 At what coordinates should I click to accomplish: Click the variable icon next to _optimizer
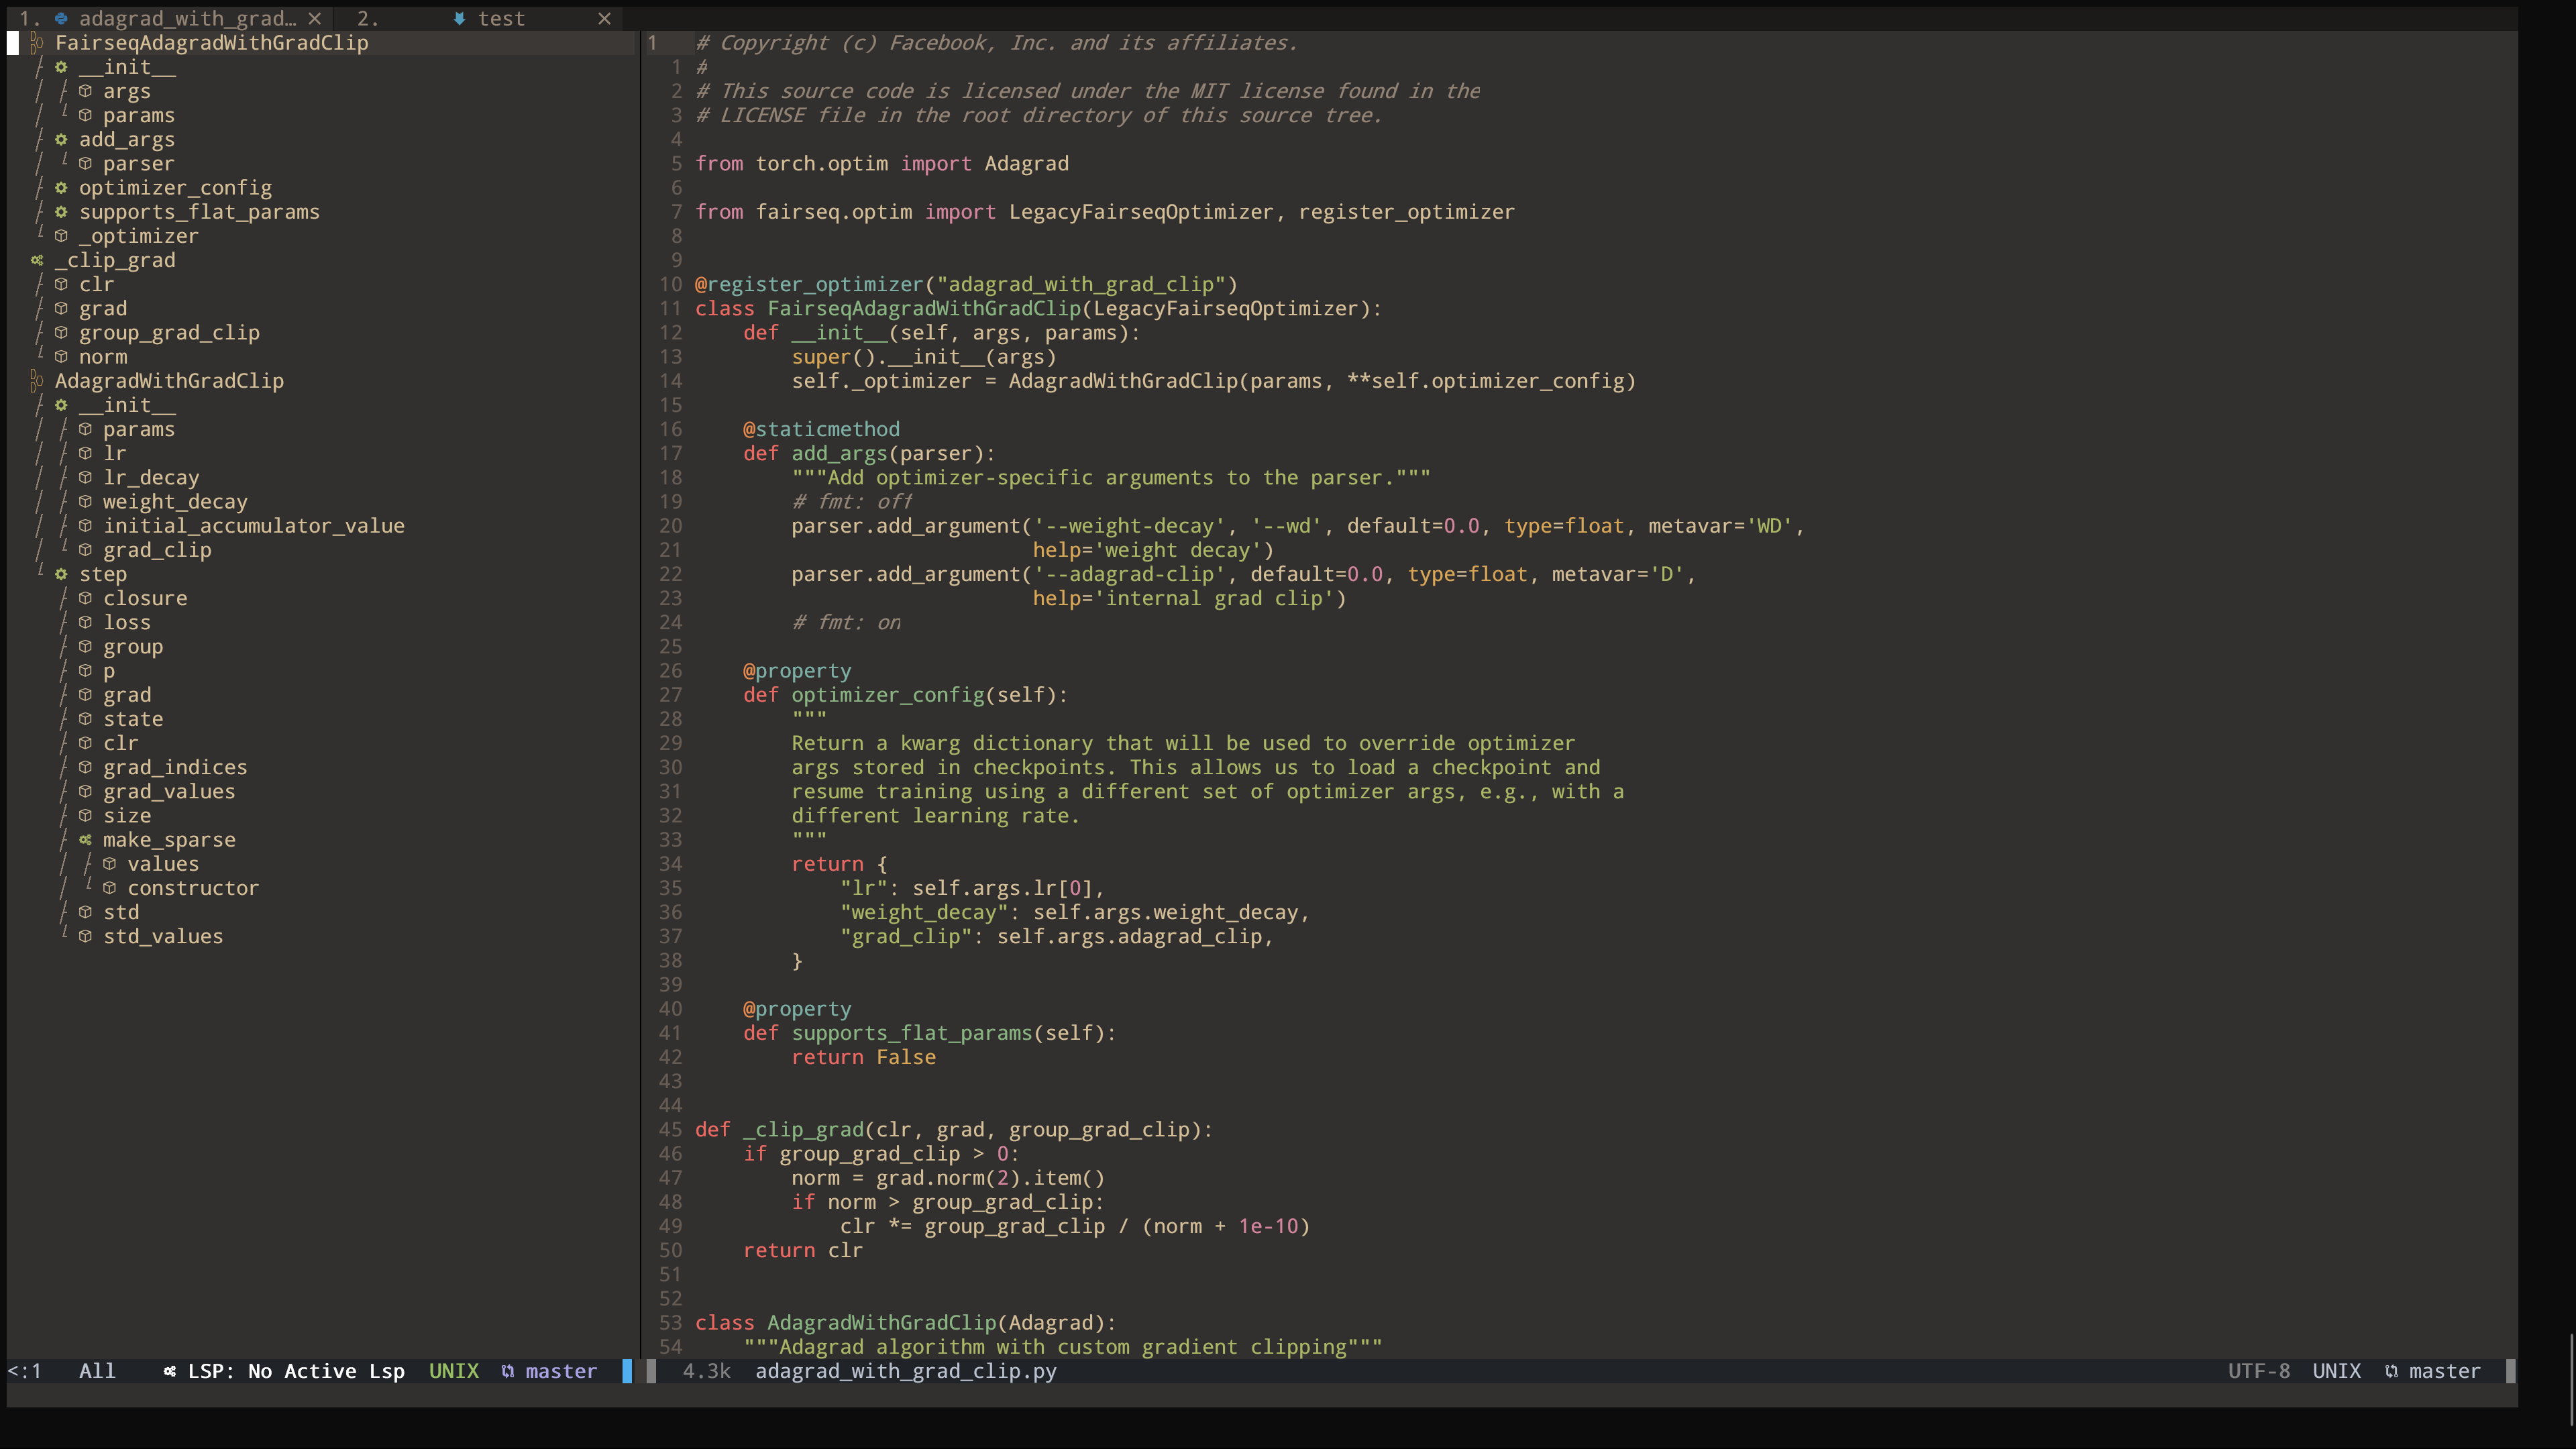(x=61, y=236)
